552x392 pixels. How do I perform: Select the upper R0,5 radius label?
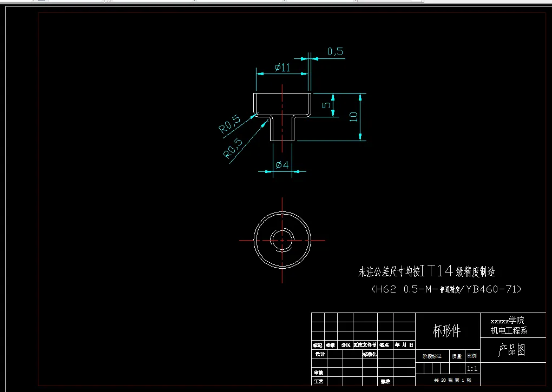tap(229, 124)
